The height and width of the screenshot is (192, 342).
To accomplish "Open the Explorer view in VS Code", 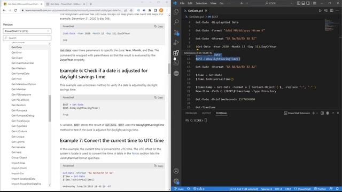I will point(176,12).
